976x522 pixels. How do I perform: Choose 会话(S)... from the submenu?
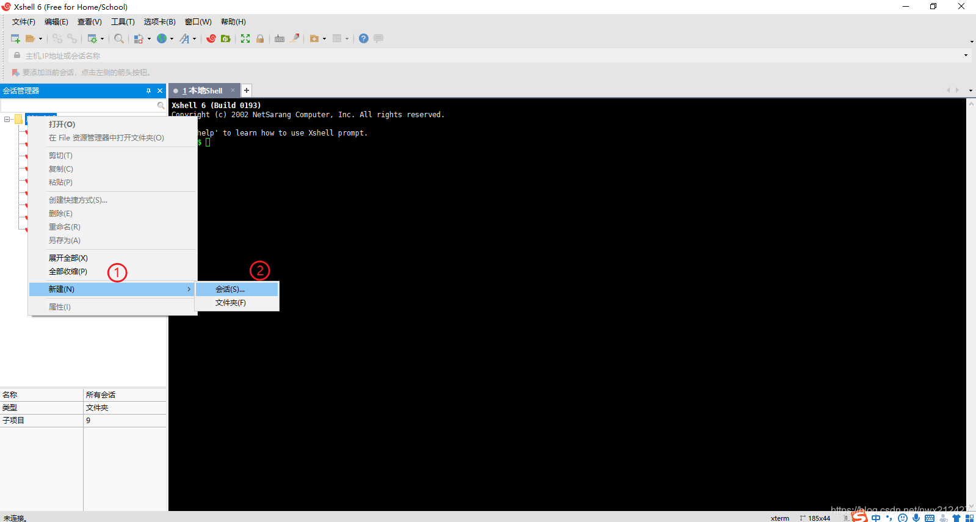tap(237, 289)
